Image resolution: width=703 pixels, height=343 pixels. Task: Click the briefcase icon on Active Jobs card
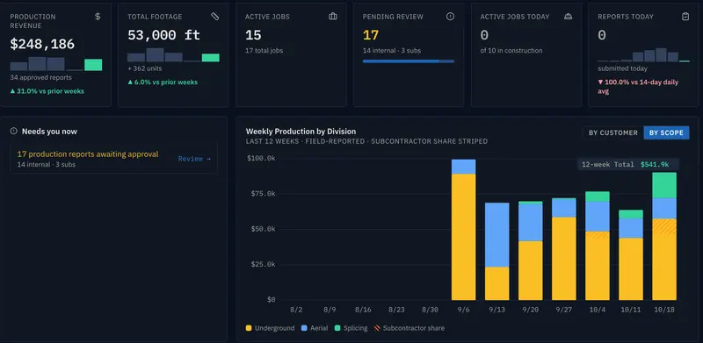click(x=333, y=17)
